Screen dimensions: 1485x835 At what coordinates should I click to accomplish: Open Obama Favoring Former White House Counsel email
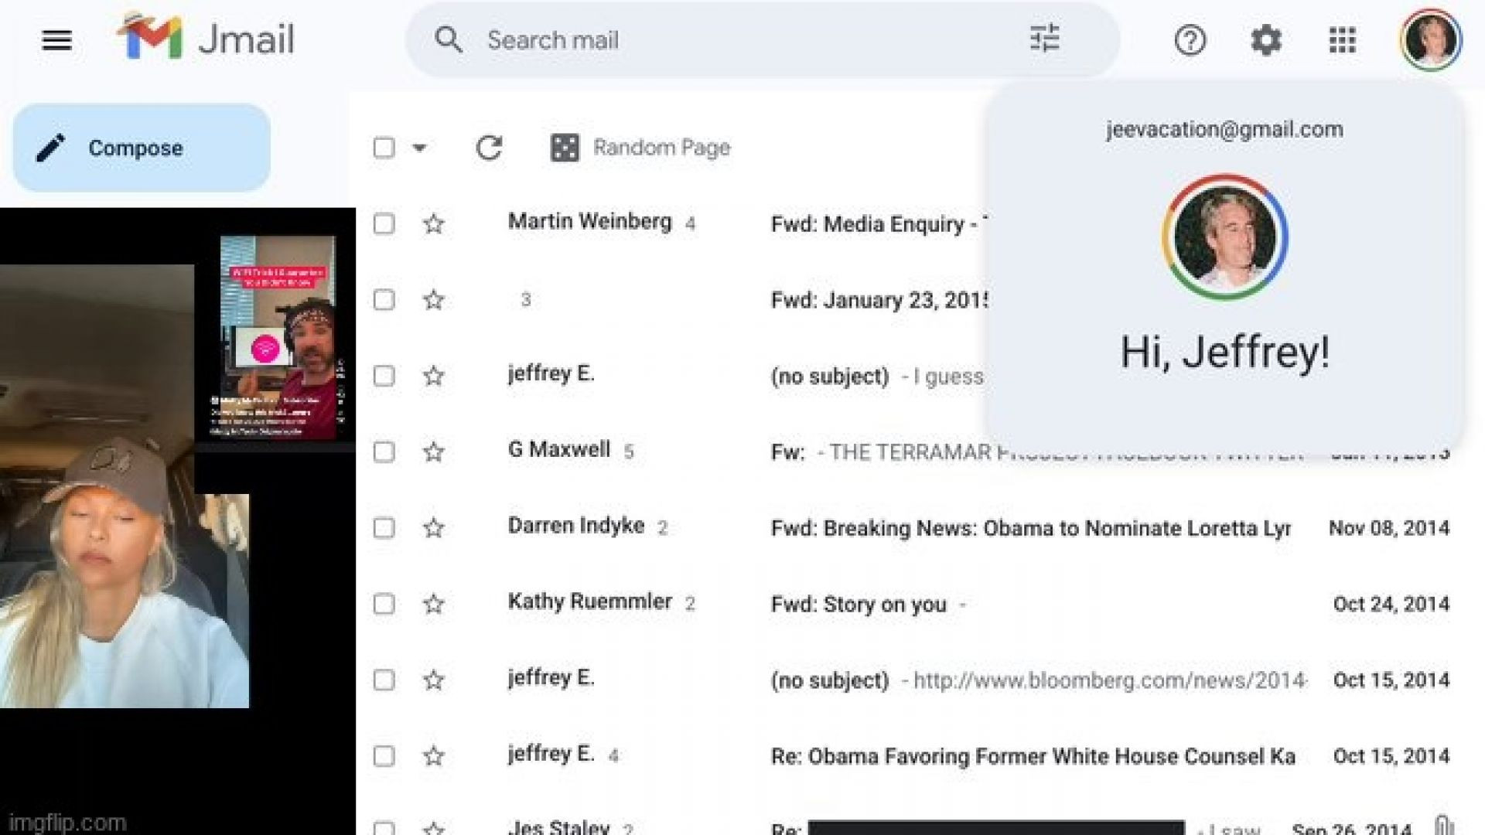pos(1033,756)
